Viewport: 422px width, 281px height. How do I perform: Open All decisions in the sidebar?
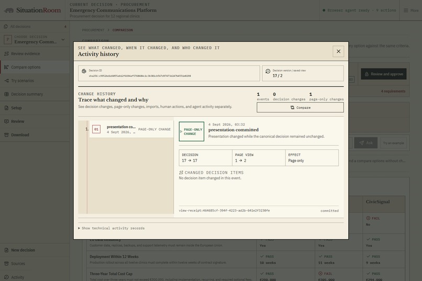pos(35,27)
